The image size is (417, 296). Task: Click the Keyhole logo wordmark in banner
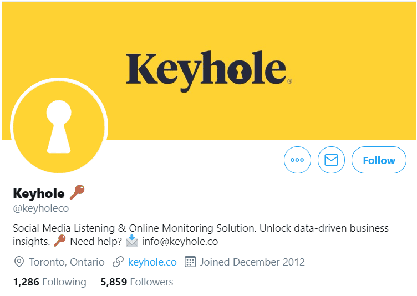[209, 72]
